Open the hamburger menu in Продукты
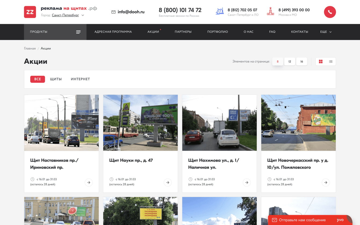Viewport: 360px width, 225px height. click(x=78, y=32)
